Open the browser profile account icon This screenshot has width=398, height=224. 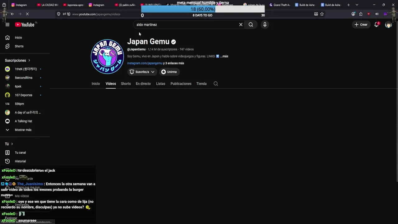pos(353,14)
